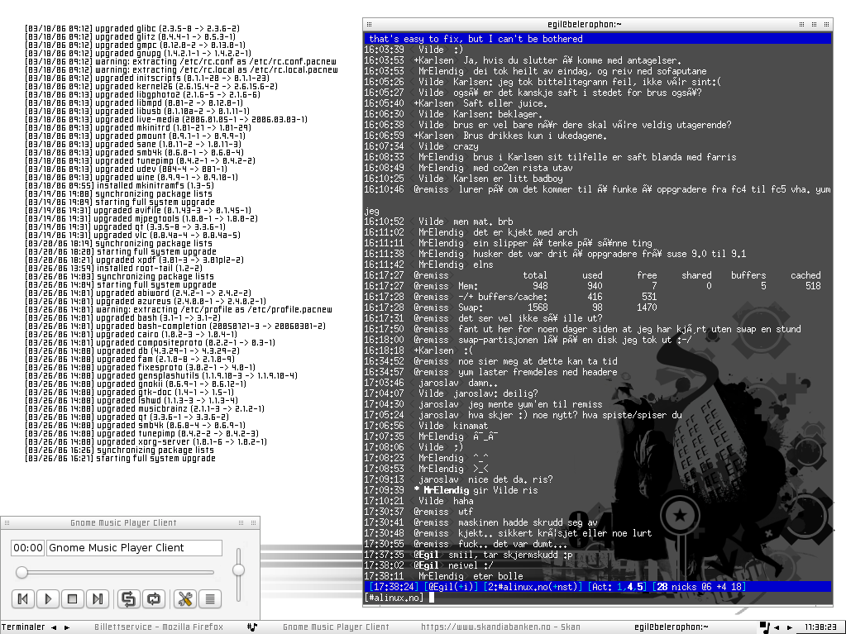Image resolution: width=846 pixels, height=634 pixels.
Task: Start playback in Gnome Music Player Client
Action: (48, 598)
